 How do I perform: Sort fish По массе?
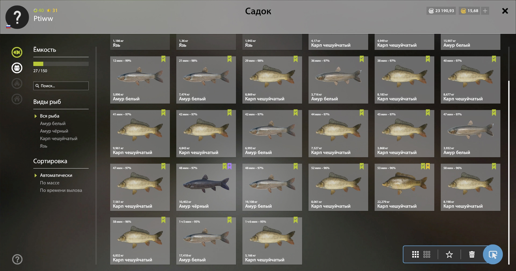pyautogui.click(x=50, y=183)
